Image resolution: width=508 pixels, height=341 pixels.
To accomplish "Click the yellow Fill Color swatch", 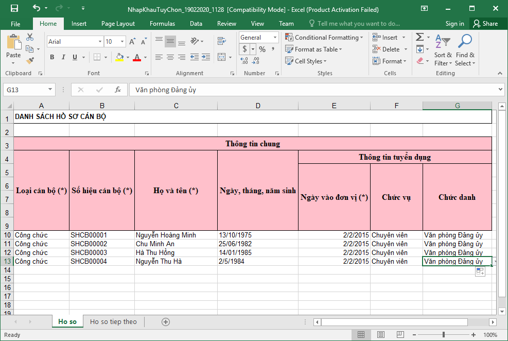I will click(119, 57).
